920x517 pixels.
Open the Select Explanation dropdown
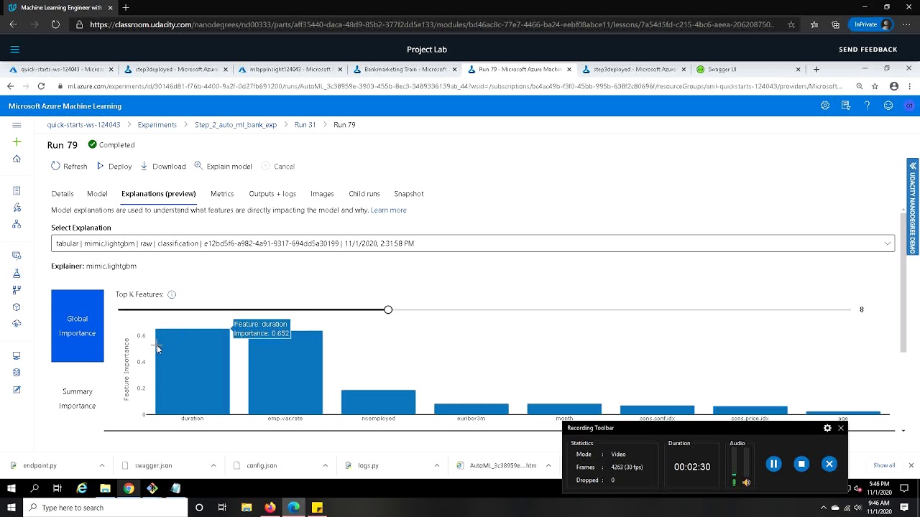[x=473, y=243]
